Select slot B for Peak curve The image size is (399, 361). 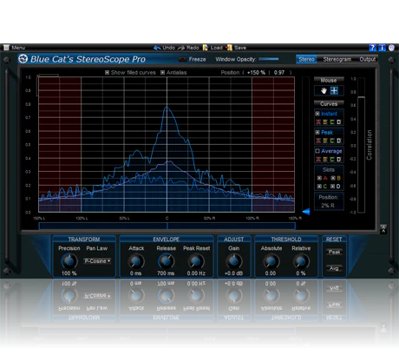pyautogui.click(x=325, y=141)
